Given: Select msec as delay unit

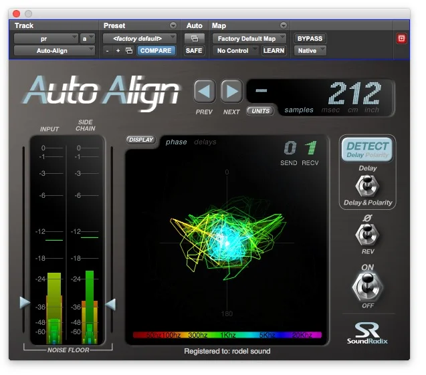Looking at the screenshot, I should click(x=330, y=110).
